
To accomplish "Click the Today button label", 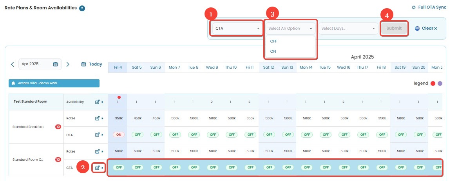I will coord(96,64).
